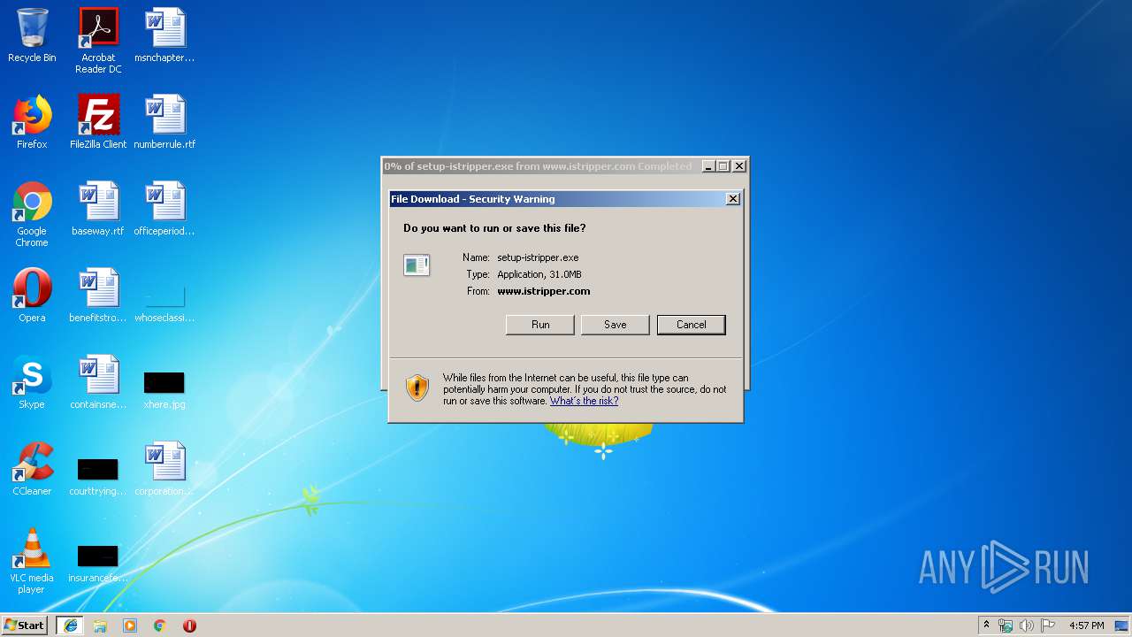Cancel the file download
Image resolution: width=1132 pixels, height=637 pixels.
[692, 325]
